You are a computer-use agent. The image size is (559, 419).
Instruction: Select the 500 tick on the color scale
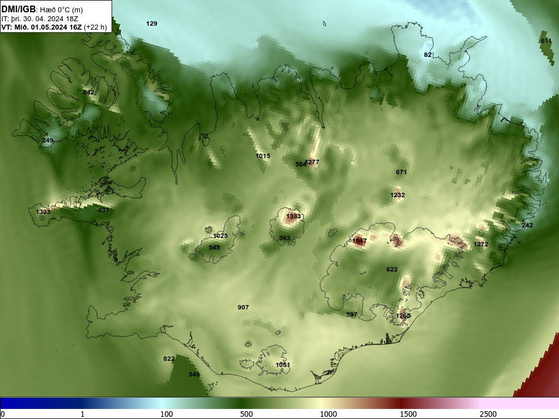tap(247, 414)
